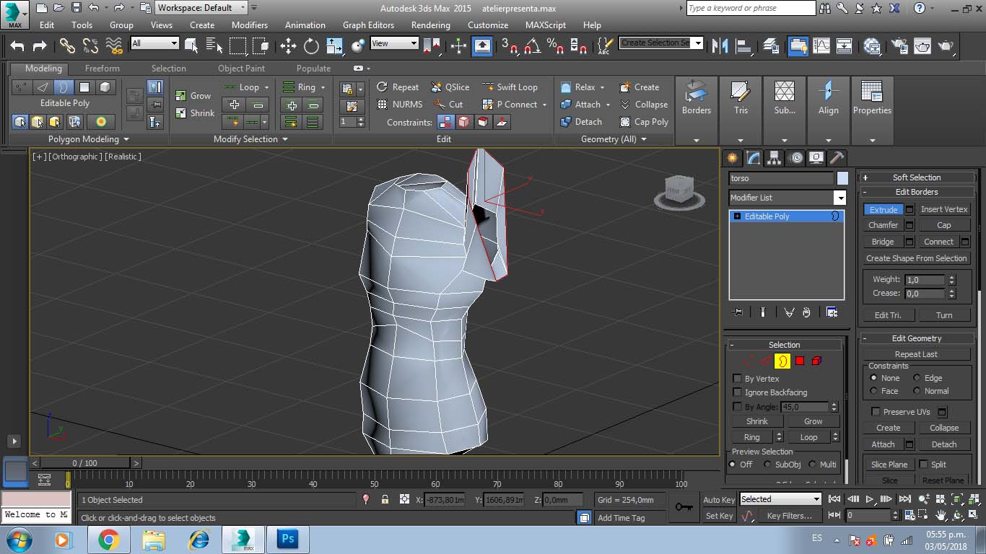Click the Mirror tool icon
The height and width of the screenshot is (554, 986).
pyautogui.click(x=720, y=46)
